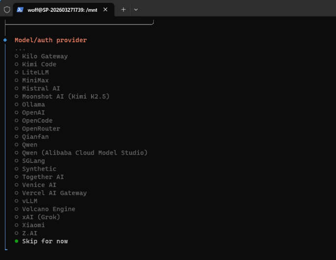Click the shield icon in the title bar

pyautogui.click(x=7, y=9)
